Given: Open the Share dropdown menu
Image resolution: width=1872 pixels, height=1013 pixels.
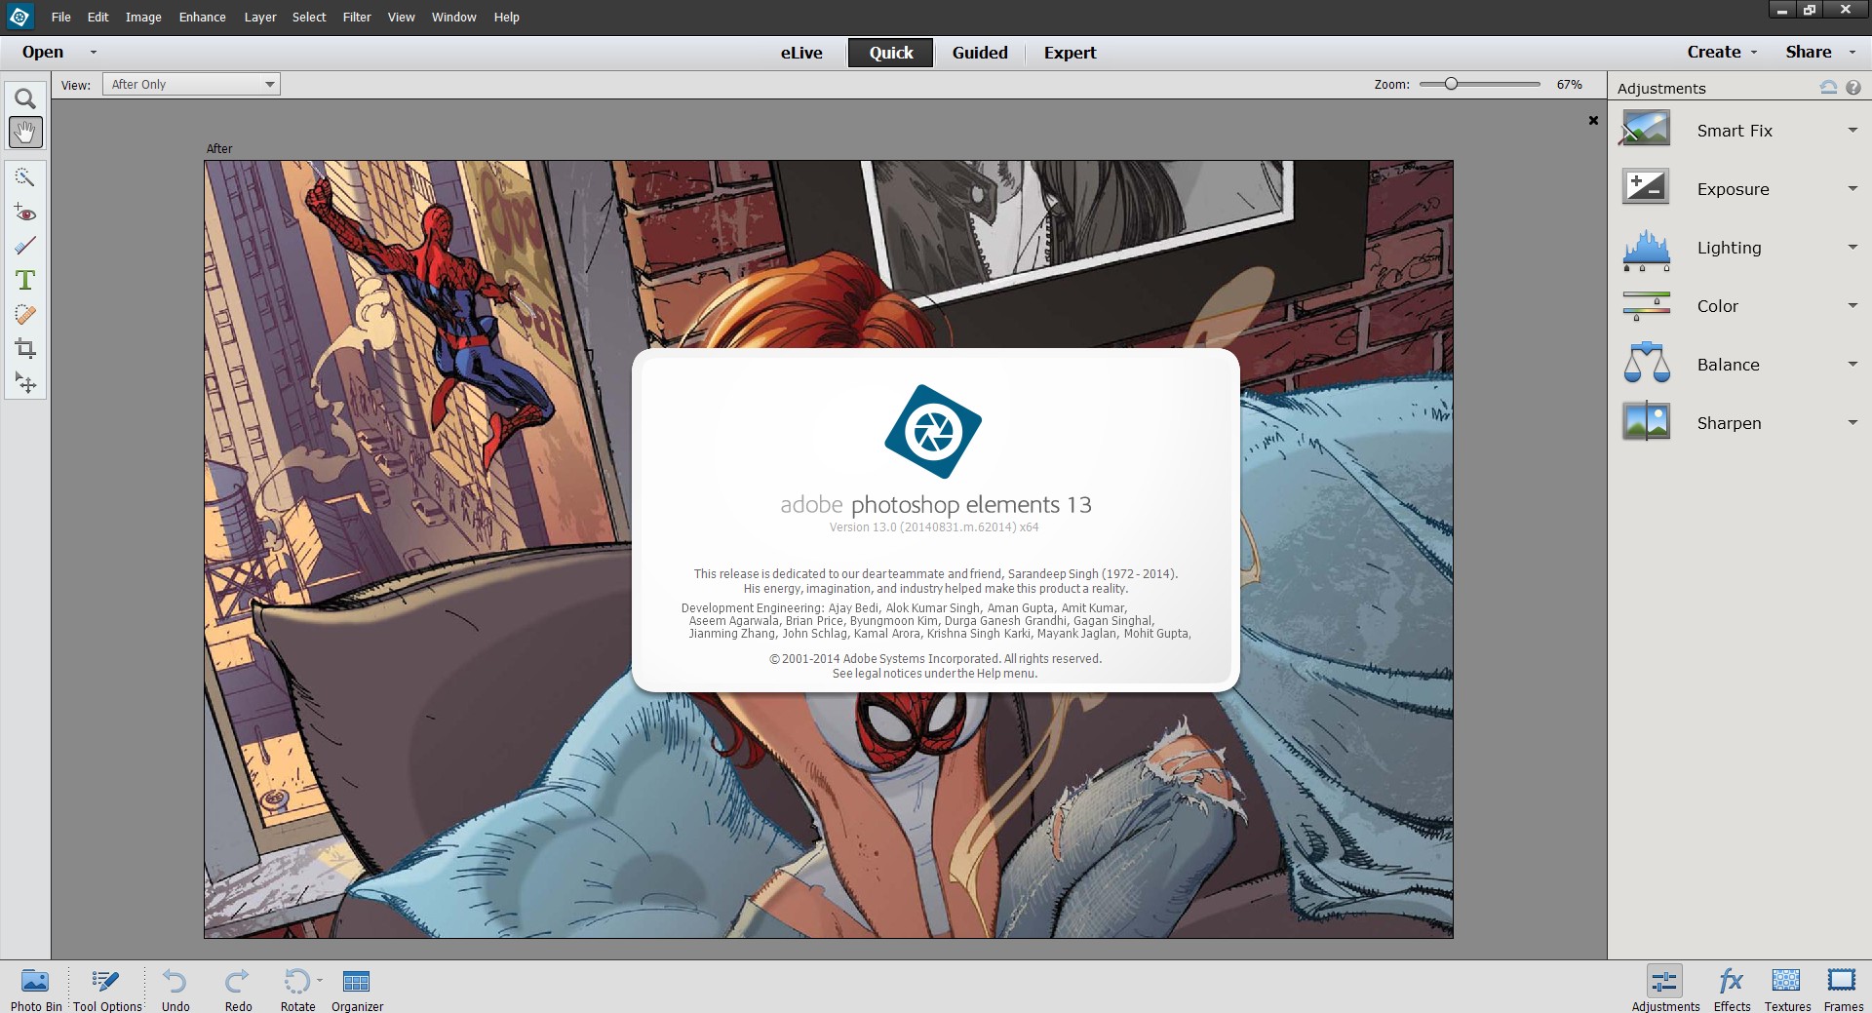Looking at the screenshot, I should (x=1819, y=53).
